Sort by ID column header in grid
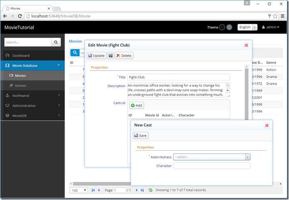This screenshot has height=200, width=289. click(x=72, y=63)
